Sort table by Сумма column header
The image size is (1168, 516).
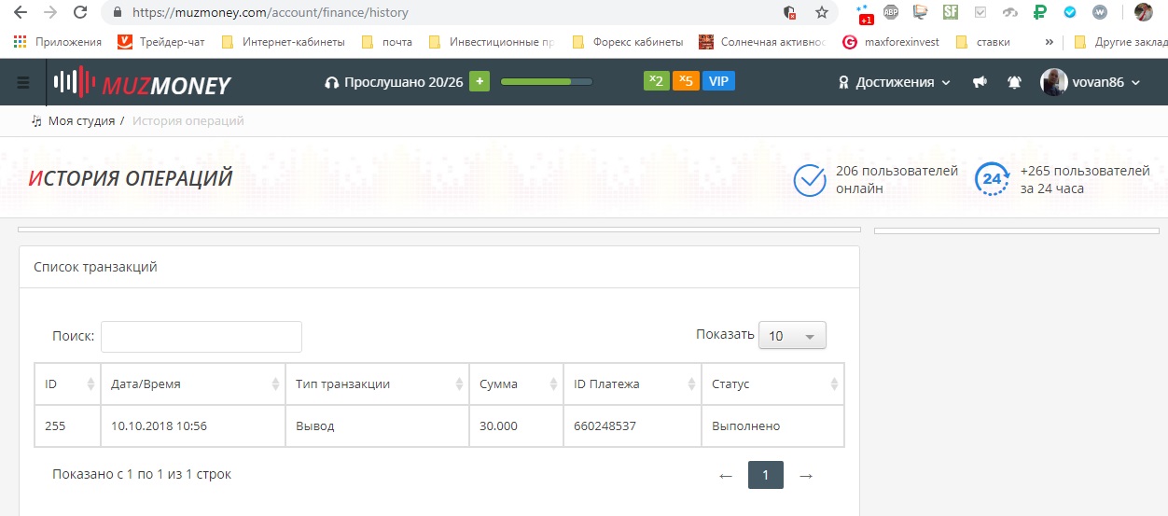(x=516, y=384)
